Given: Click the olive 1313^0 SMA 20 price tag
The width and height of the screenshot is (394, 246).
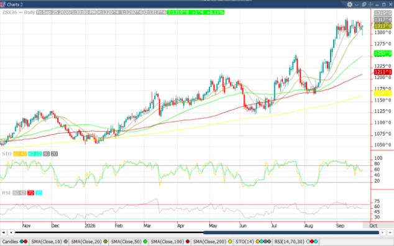Looking at the screenshot, I should click(x=383, y=26).
